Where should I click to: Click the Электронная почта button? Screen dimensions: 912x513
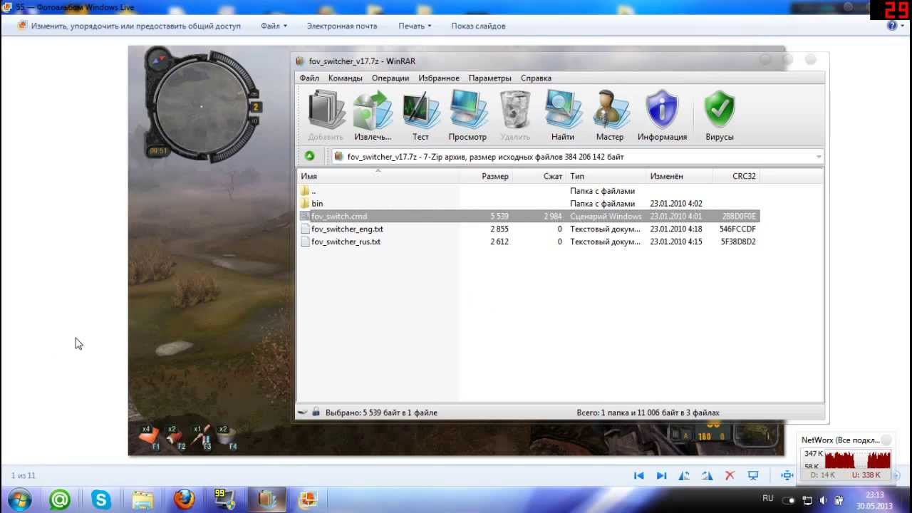[342, 26]
